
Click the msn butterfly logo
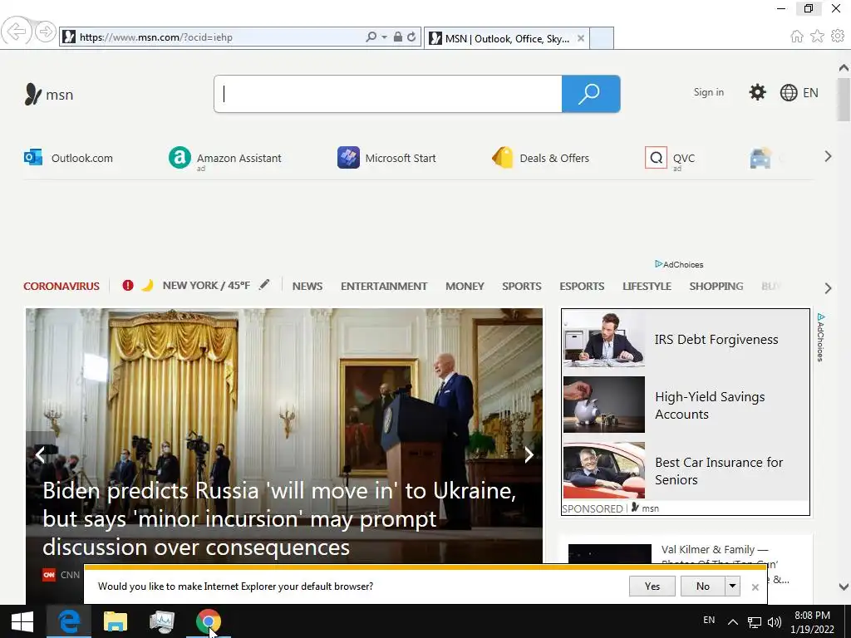(x=49, y=95)
